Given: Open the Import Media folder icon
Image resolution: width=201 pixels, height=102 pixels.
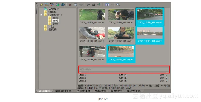Looking at the screenshot, I should 47,5.
